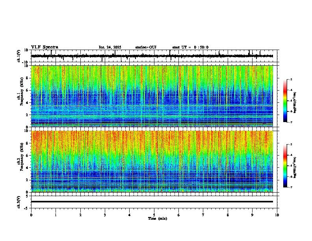The height and width of the screenshot is (241, 312).
Task: Click the ch.1 spectrogram color scale bar
Action: (x=285, y=101)
